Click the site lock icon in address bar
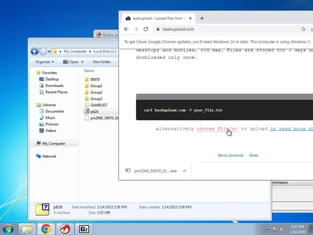The image size is (313, 235). click(158, 29)
